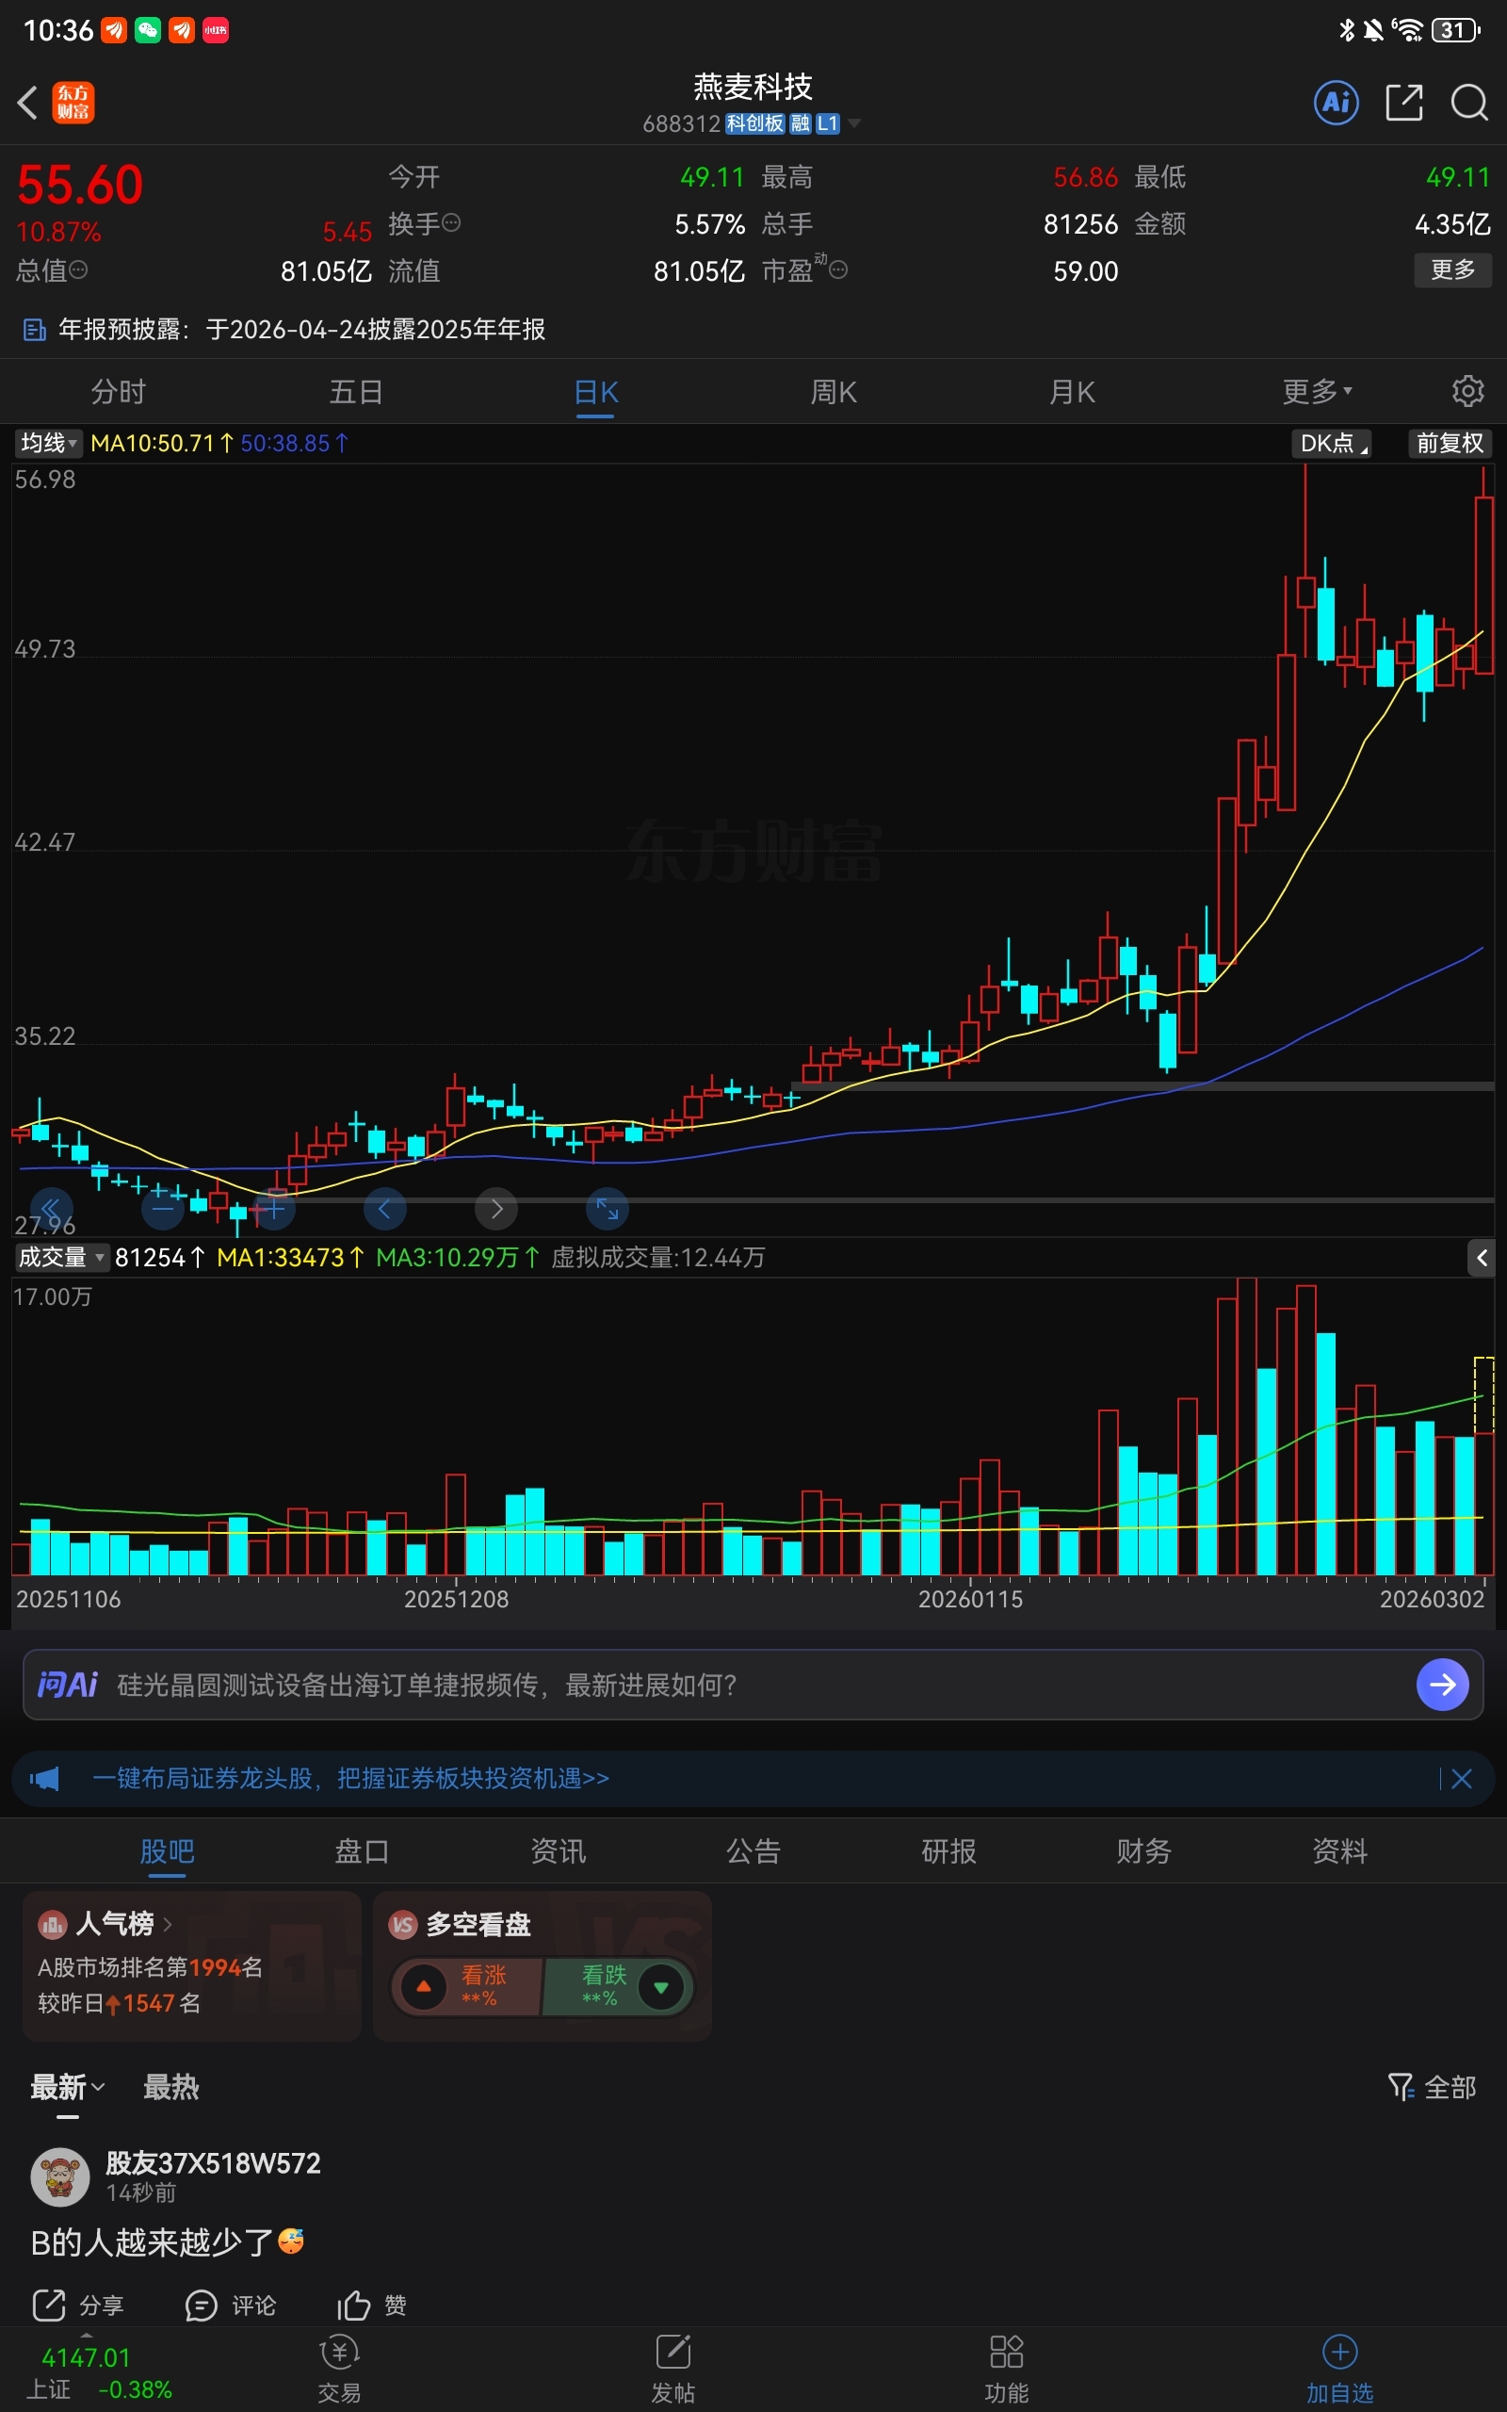Open securities sector promotion link
Viewport: 1507px width, 2412px height.
click(x=349, y=1778)
